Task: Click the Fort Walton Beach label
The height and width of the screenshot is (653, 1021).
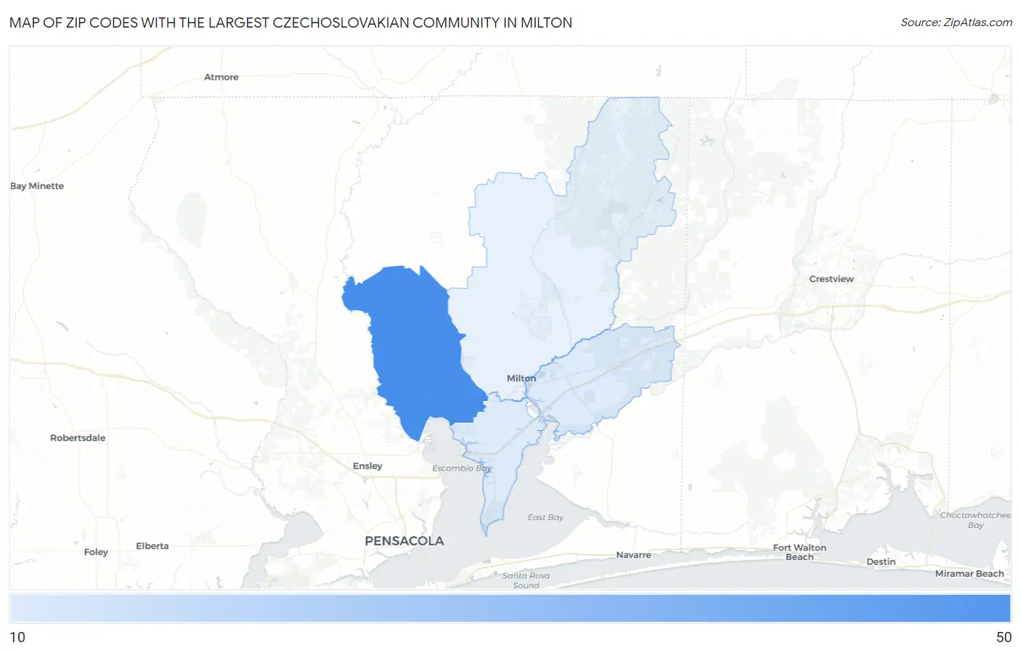Action: pos(800,552)
